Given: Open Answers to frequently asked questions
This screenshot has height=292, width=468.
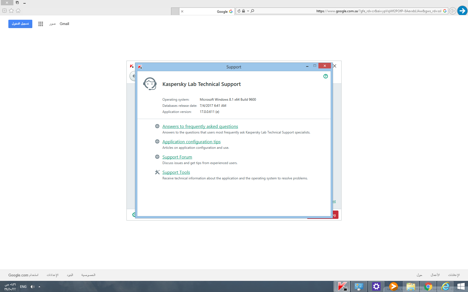Looking at the screenshot, I should [200, 127].
